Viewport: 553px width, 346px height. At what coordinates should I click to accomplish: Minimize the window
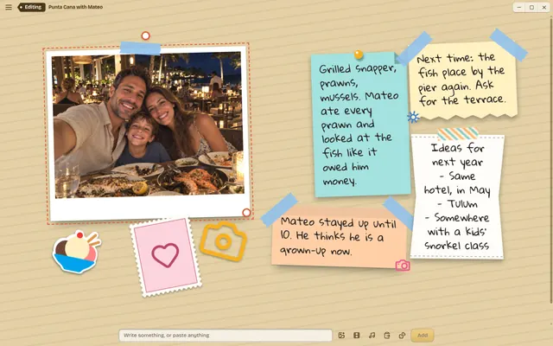[x=518, y=8]
